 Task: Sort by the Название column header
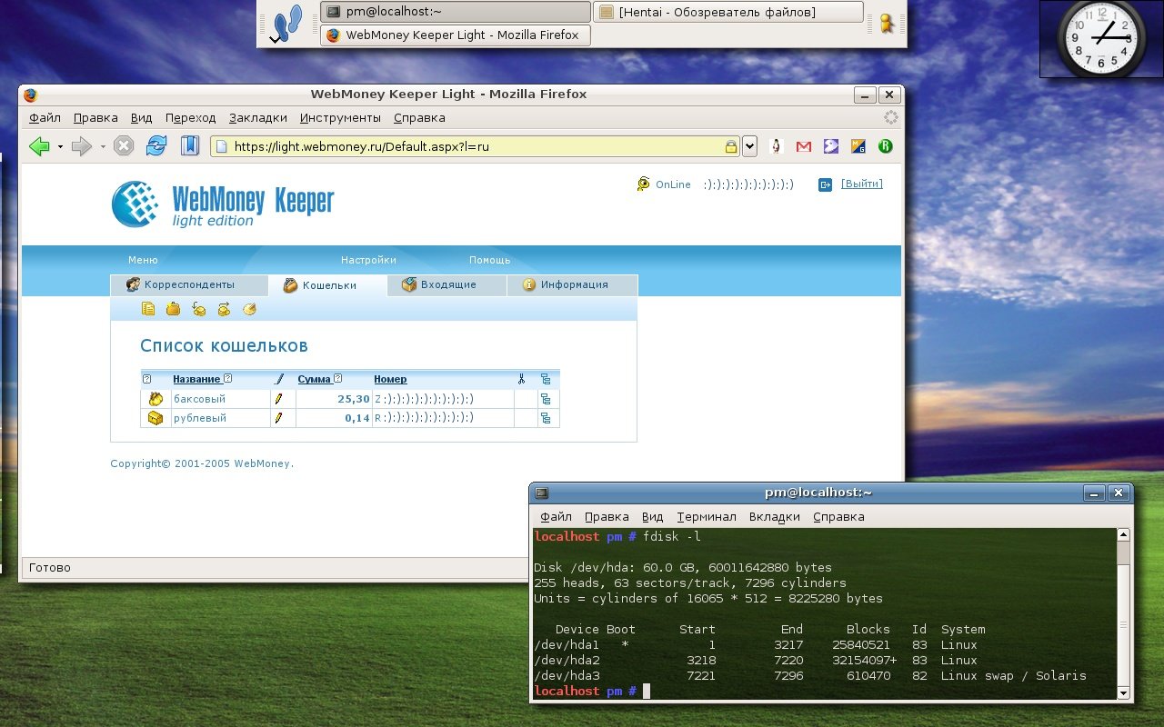pyautogui.click(x=196, y=379)
